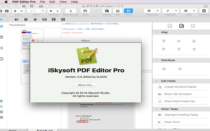Viewport: 210px width, 131px height.
Task: Click the email envelope icon
Action: (41, 6)
